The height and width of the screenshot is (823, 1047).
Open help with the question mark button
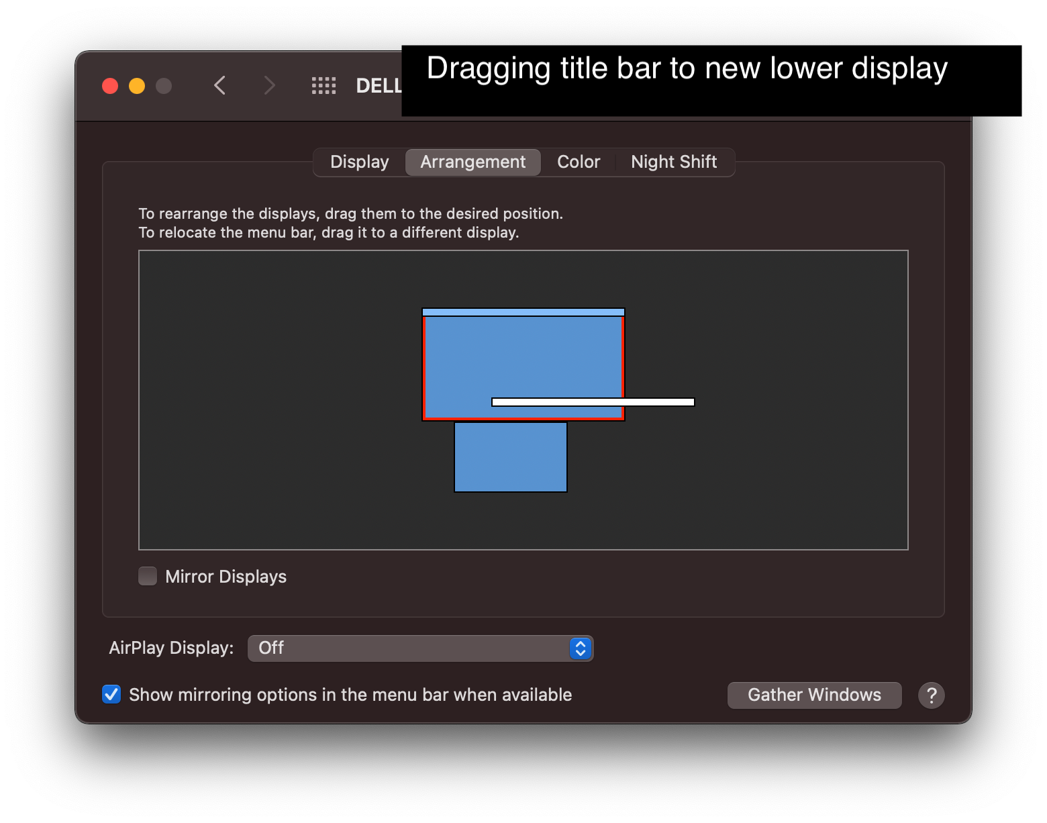point(932,695)
